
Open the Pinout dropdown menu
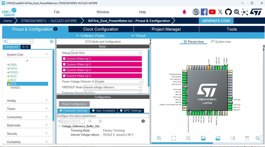tap(138, 36)
